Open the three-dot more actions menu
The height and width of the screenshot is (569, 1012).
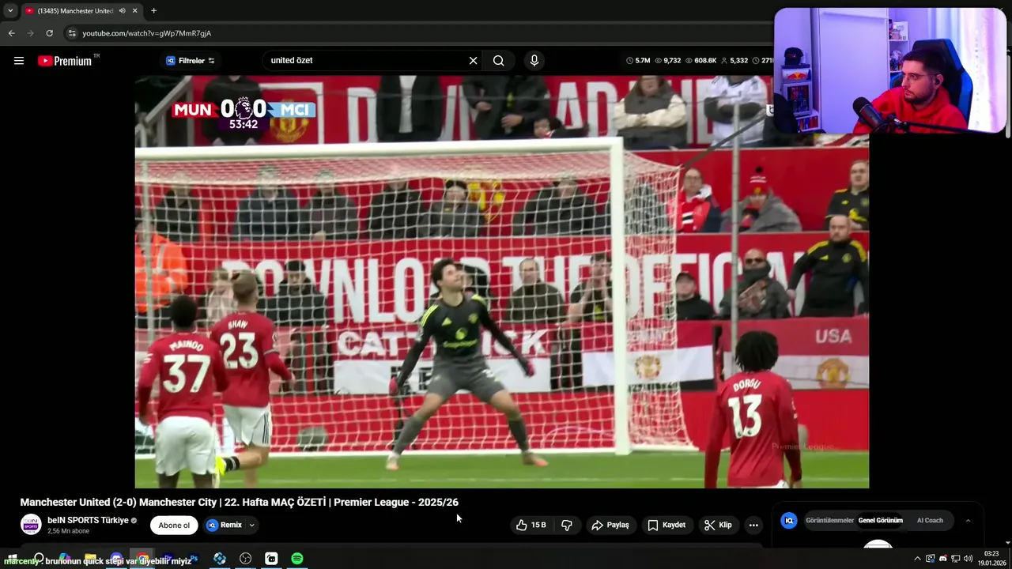(753, 525)
